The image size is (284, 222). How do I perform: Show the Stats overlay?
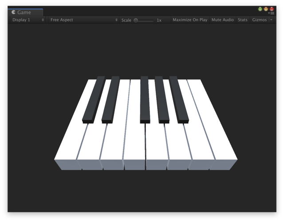click(x=243, y=20)
